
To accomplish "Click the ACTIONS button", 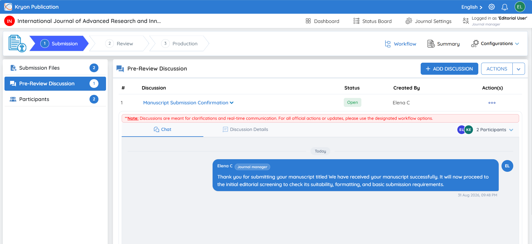I will point(497,69).
